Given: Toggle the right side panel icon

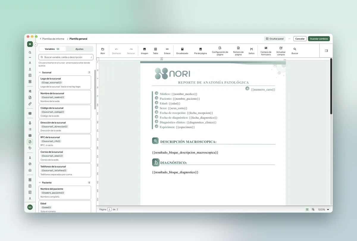Looking at the screenshot, I should click(326, 51).
